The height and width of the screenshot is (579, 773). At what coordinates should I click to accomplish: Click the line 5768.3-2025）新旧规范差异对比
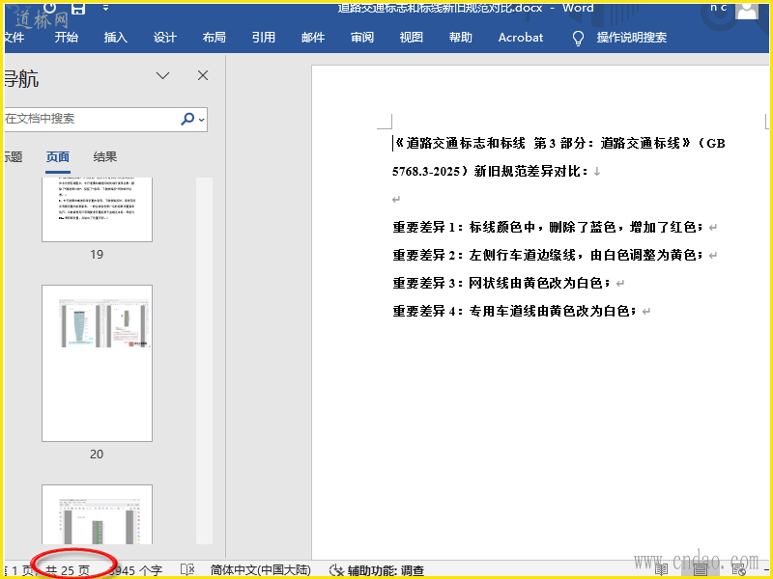click(x=491, y=172)
